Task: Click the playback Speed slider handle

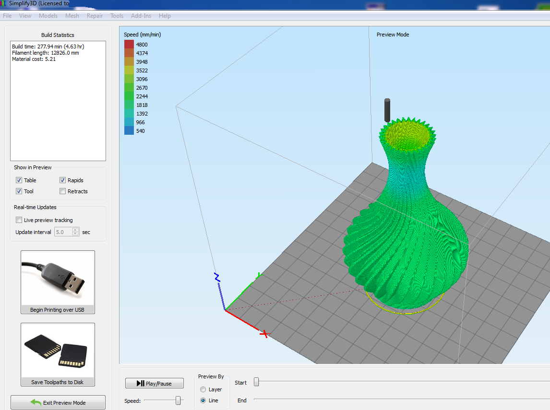Action: [x=178, y=400]
